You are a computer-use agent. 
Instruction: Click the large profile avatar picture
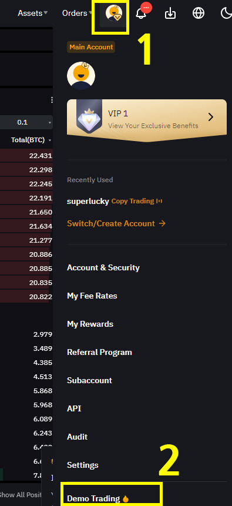point(81,75)
